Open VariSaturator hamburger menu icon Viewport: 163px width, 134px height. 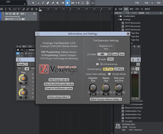138,64
